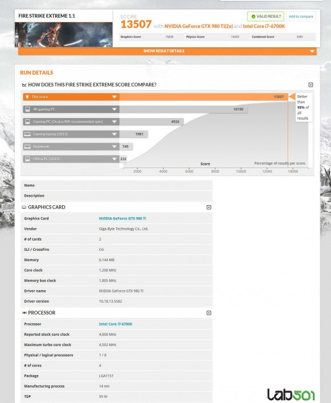Click the 1981 score bar

pos(134,134)
